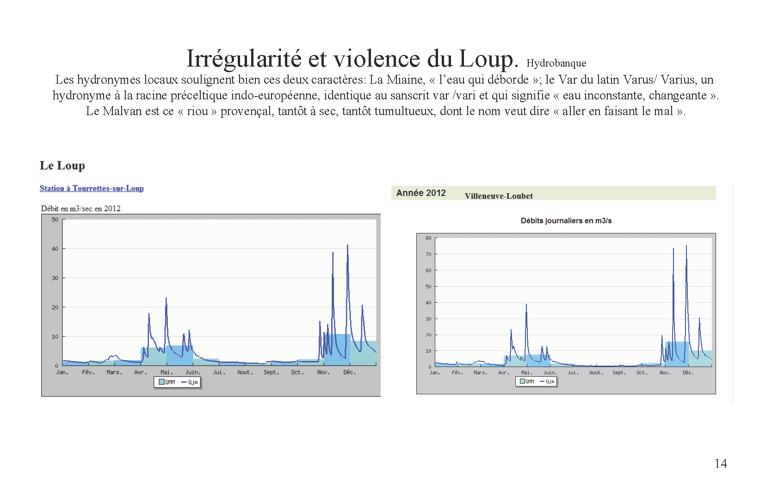This screenshot has height=496, width=772.
Task: Click QMM legend swatch in Tourrettes chart
Action: pos(162,382)
